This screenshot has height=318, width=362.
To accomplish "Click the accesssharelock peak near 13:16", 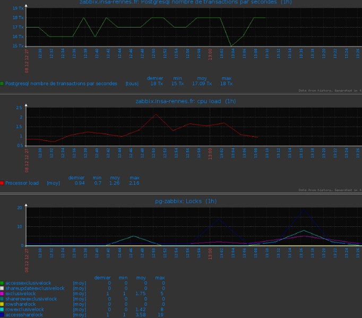I will pyautogui.click(x=304, y=209).
